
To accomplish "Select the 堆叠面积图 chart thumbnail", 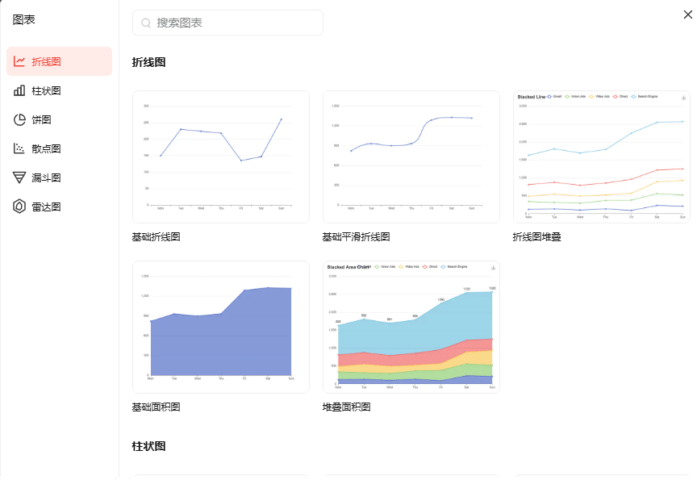I will coord(411,326).
